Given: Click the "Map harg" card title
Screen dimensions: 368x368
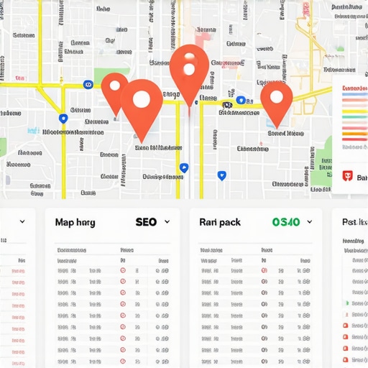Looking at the screenshot, I should [x=75, y=223].
